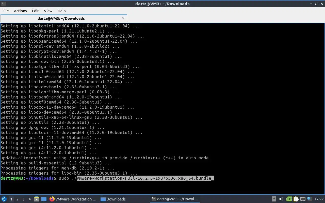Select the terminal taskbar entry dartz@VM3
The height and width of the screenshot is (203, 325).
[175, 199]
